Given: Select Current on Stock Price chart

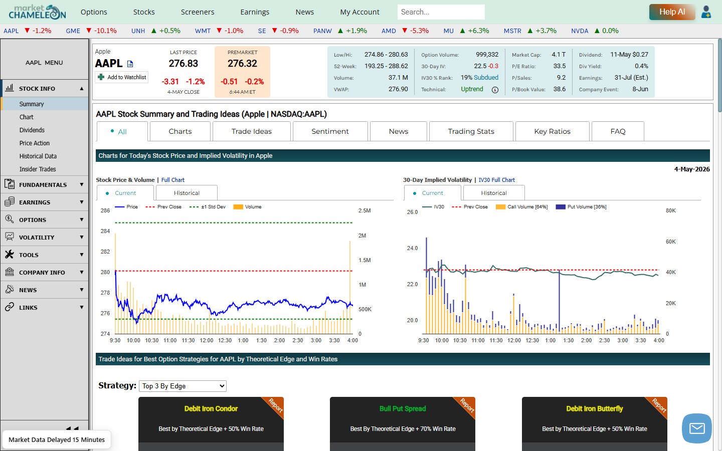Looking at the screenshot, I should click(125, 193).
